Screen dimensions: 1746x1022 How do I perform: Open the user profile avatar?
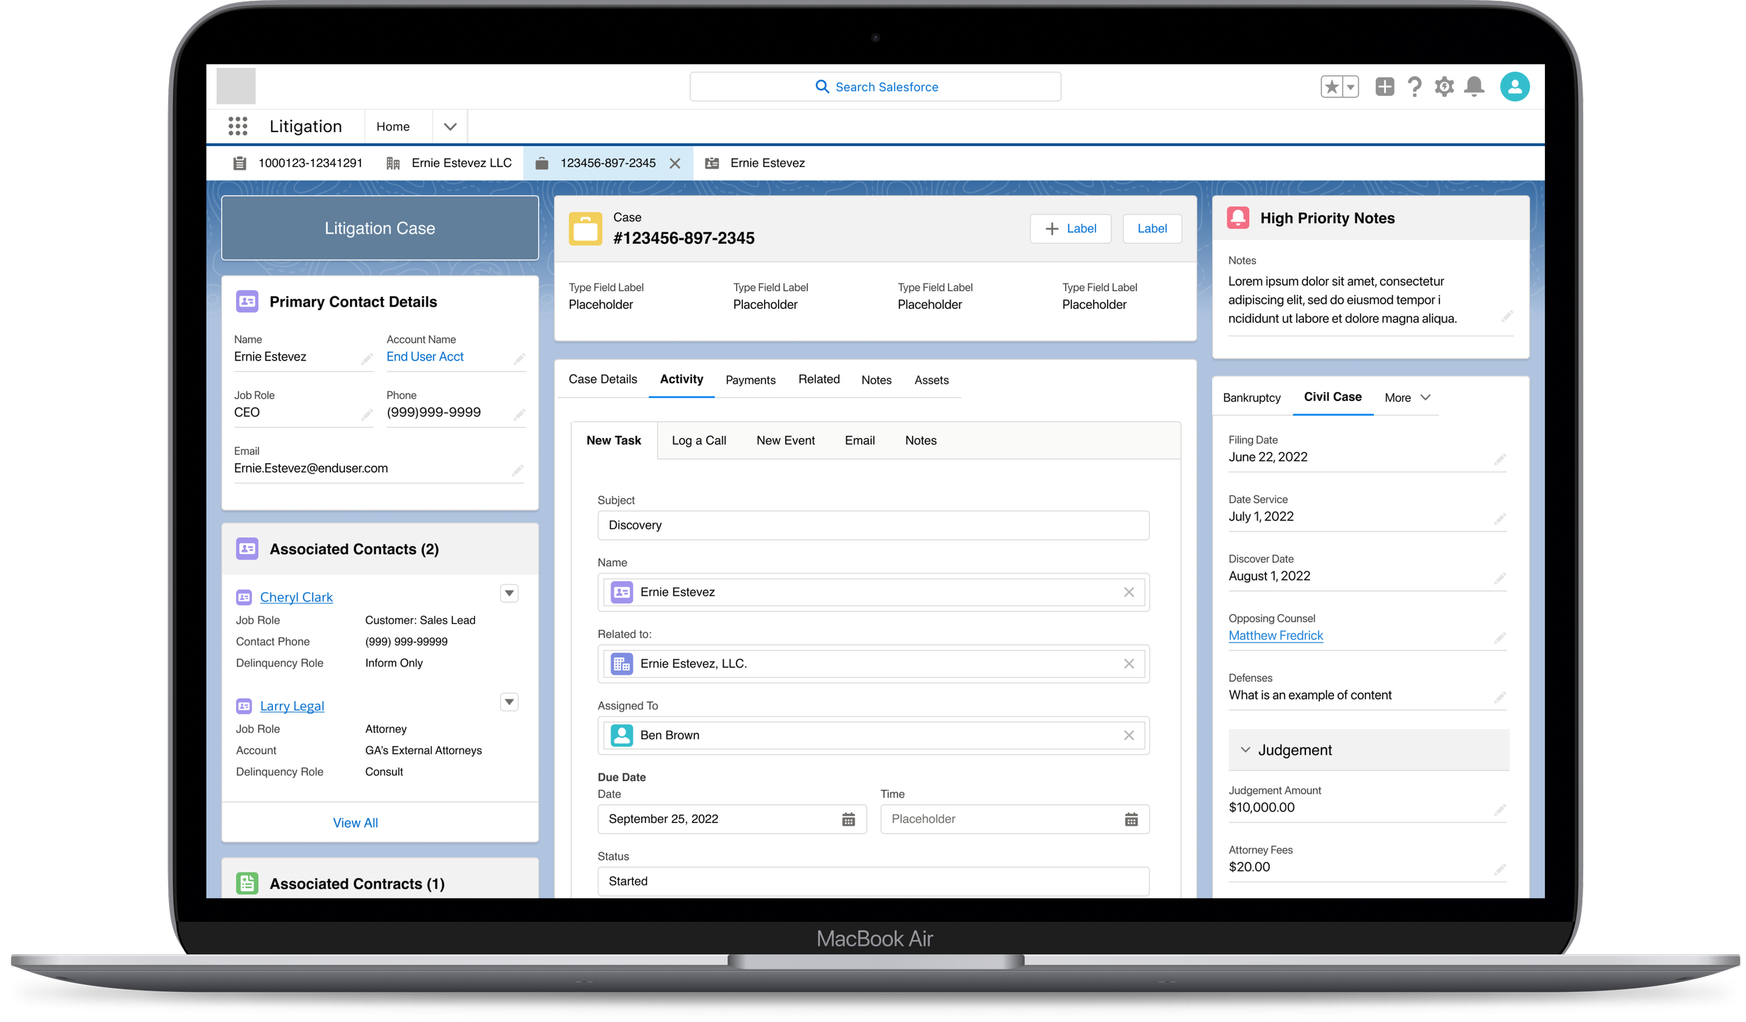click(1514, 87)
